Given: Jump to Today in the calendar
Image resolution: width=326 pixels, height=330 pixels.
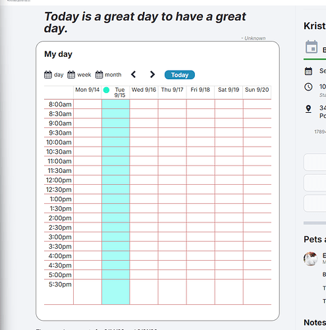Looking at the screenshot, I should [180, 75].
